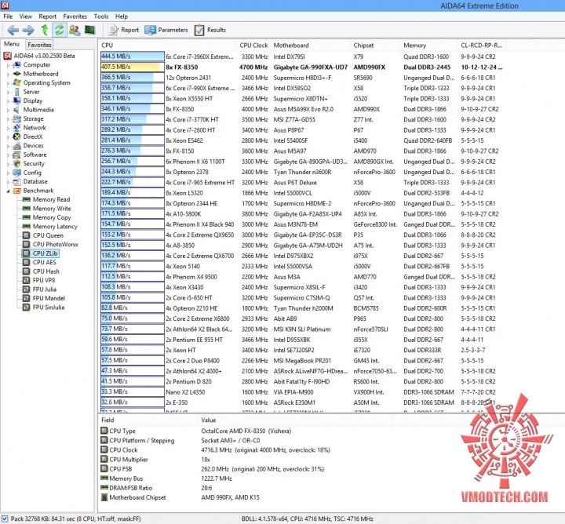Select the Config node icon

[17, 173]
